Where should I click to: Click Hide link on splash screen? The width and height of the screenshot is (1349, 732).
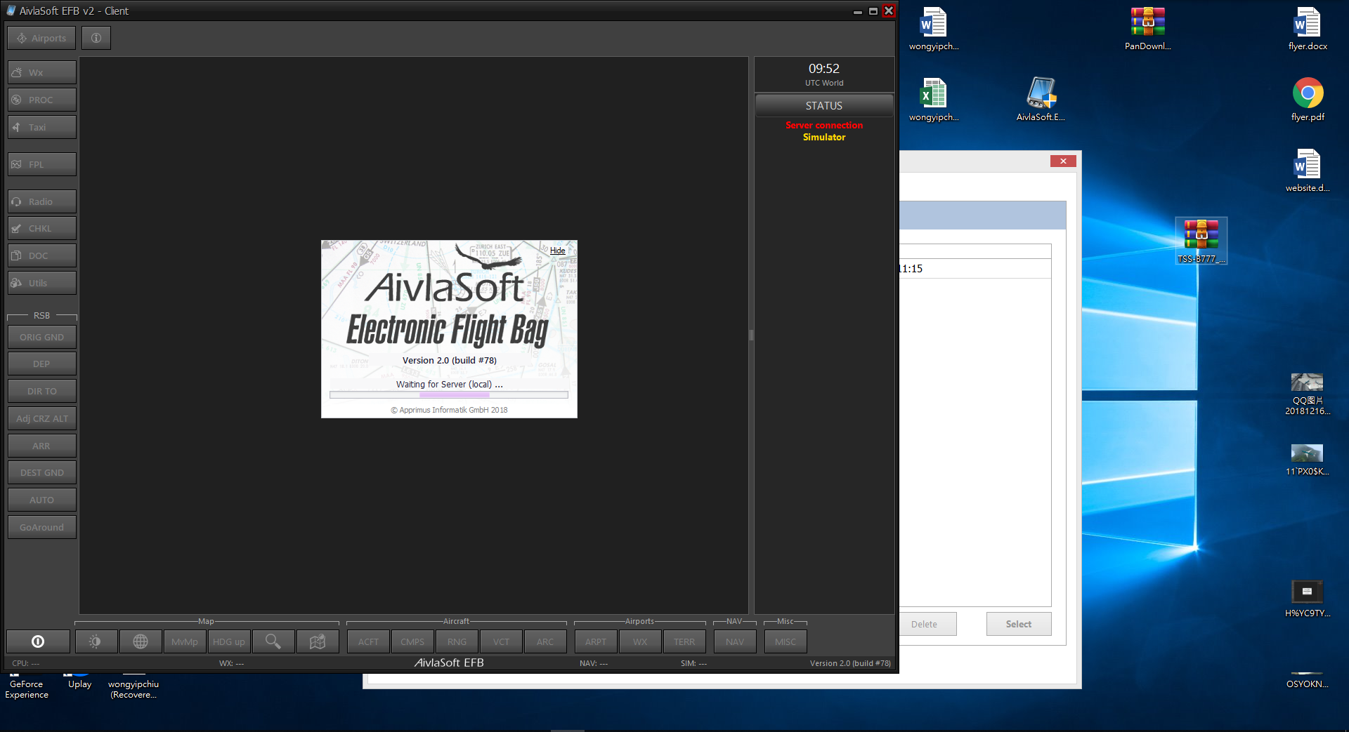558,251
